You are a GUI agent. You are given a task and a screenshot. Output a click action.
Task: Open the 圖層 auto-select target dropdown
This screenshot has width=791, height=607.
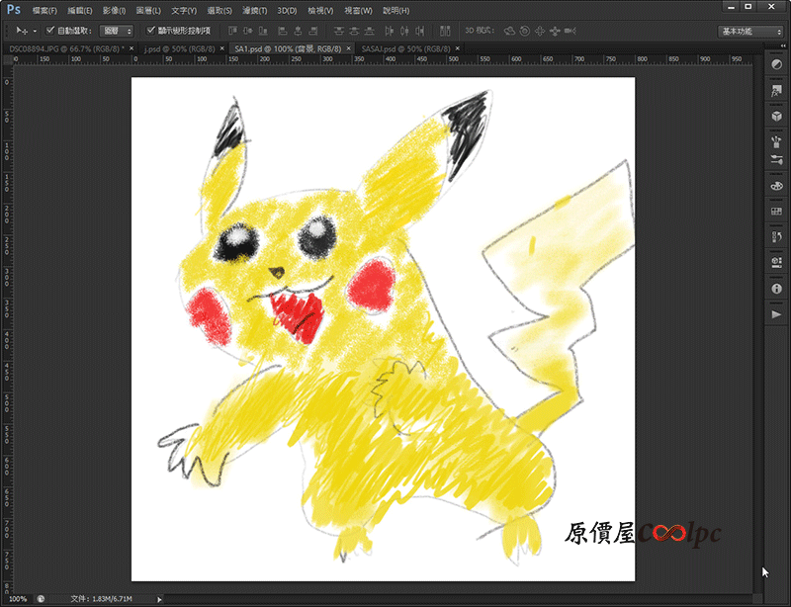pyautogui.click(x=117, y=31)
